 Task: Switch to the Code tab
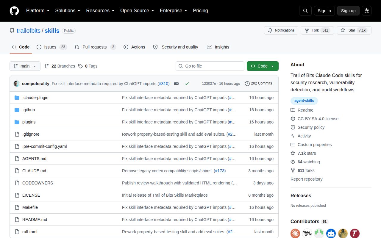21,47
